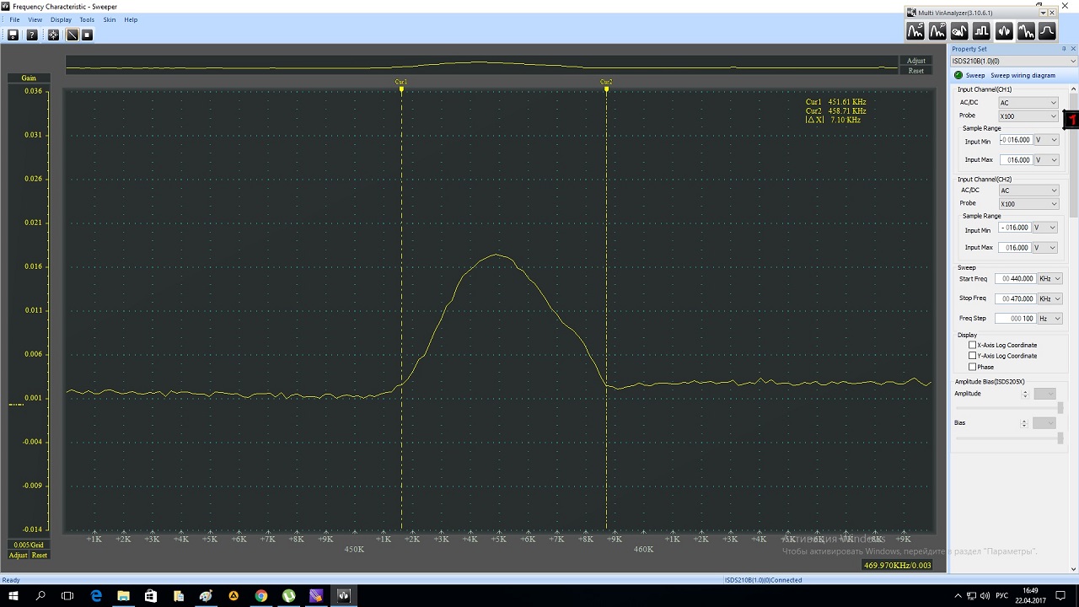Screen dimensions: 1079x607
Task: Change Stop Freq unit KHz dropdown
Action: [x=1049, y=298]
